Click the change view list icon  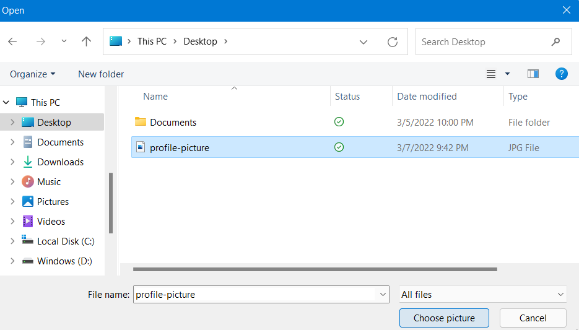point(491,74)
